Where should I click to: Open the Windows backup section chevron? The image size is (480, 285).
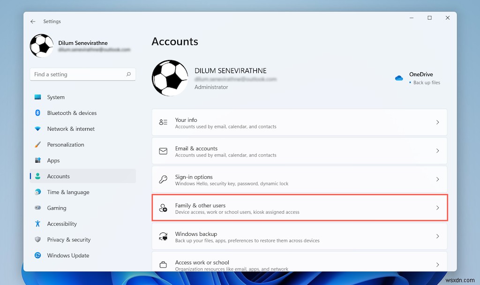pyautogui.click(x=437, y=236)
